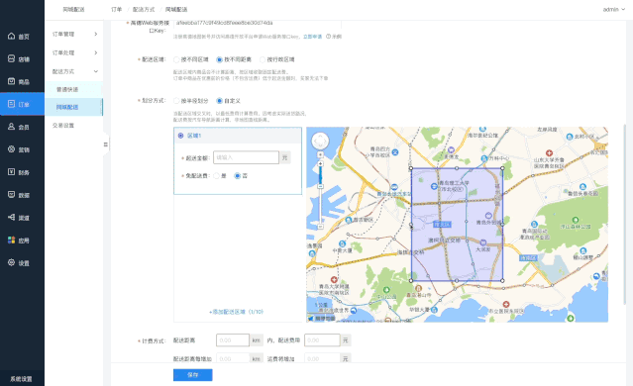Viewport: 633px width, 386px height.
Task: Focus the 运费将增加 yuan input
Action: pyautogui.click(x=322, y=358)
